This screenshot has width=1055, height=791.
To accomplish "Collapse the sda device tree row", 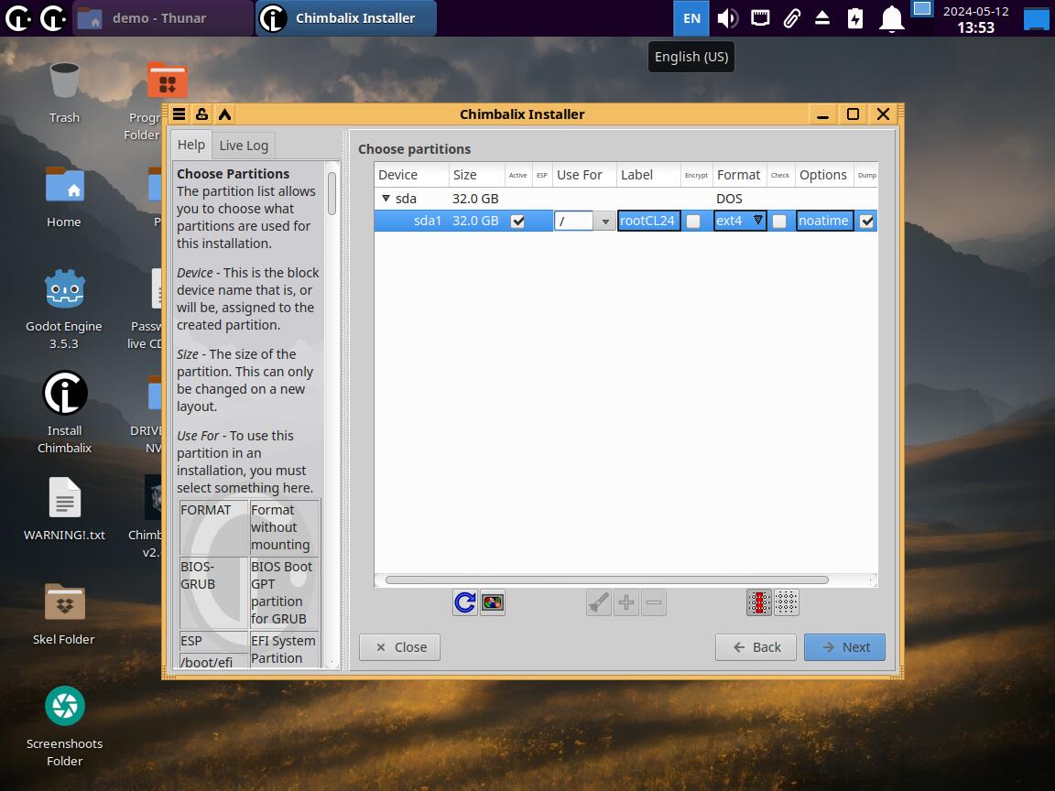I will (x=386, y=199).
